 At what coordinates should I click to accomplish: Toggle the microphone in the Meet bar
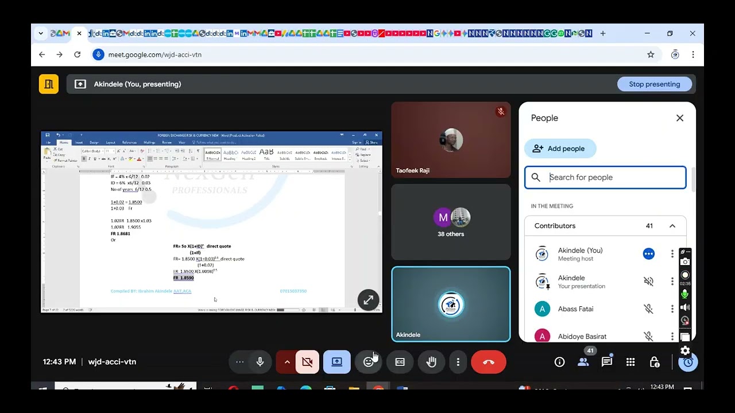tap(260, 362)
